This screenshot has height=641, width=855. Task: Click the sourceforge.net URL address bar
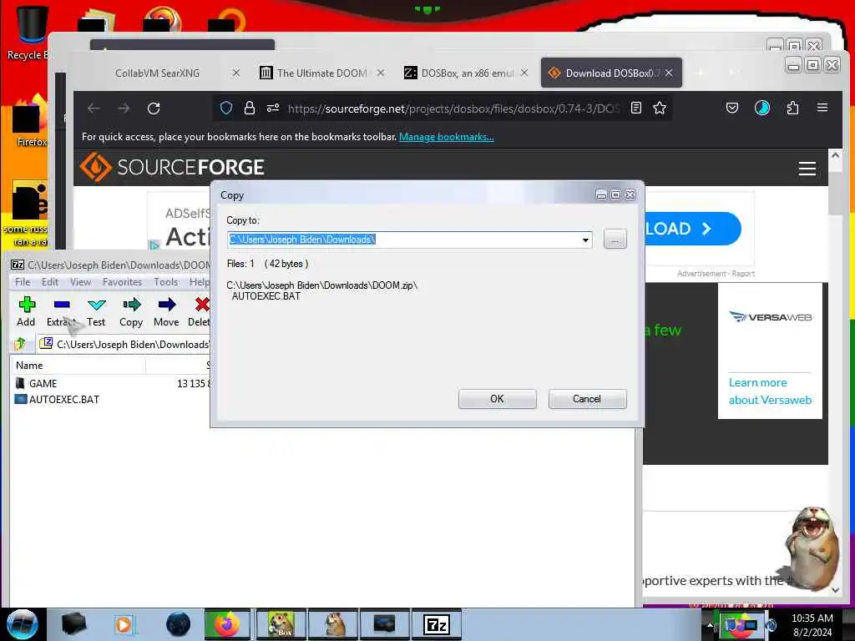pyautogui.click(x=453, y=109)
